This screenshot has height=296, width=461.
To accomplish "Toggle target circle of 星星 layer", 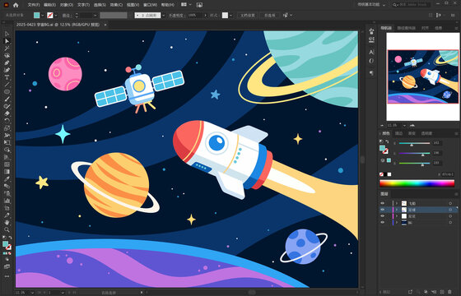I will [450, 216].
